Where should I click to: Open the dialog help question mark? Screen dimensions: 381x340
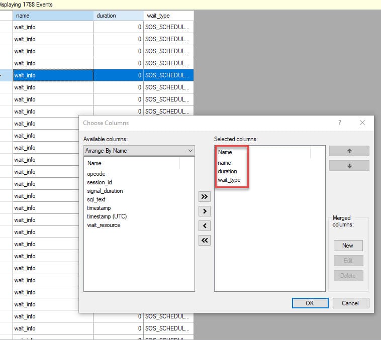point(340,123)
